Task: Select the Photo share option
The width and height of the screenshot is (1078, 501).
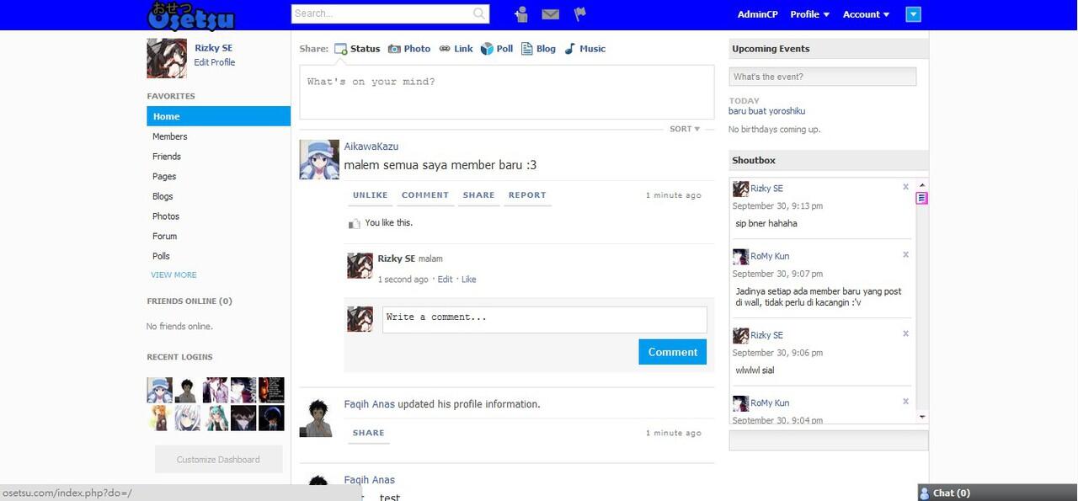Action: click(x=408, y=49)
